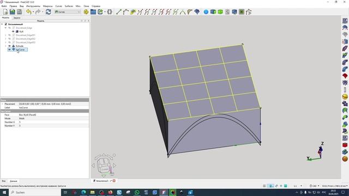Click the Face property value Box
Viewport: 349px width, 196px height.
(53, 115)
